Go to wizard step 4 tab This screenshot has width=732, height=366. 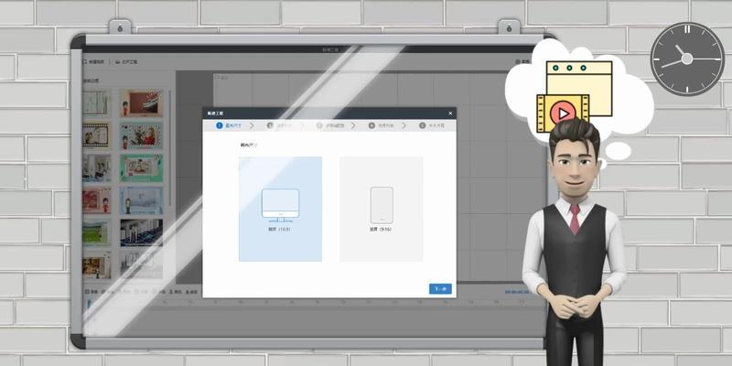click(381, 125)
